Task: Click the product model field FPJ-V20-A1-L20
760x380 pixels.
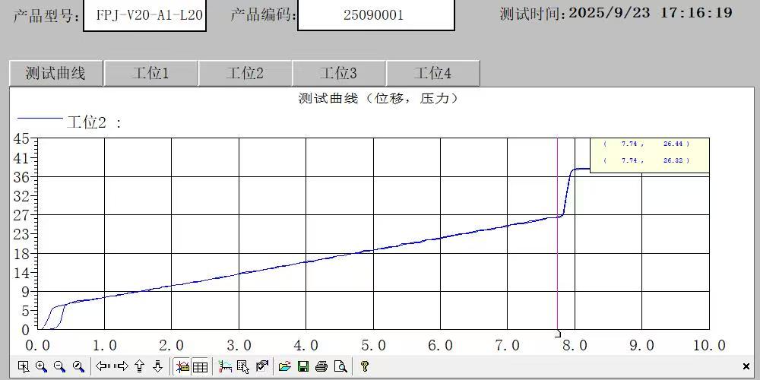Action: (145, 15)
